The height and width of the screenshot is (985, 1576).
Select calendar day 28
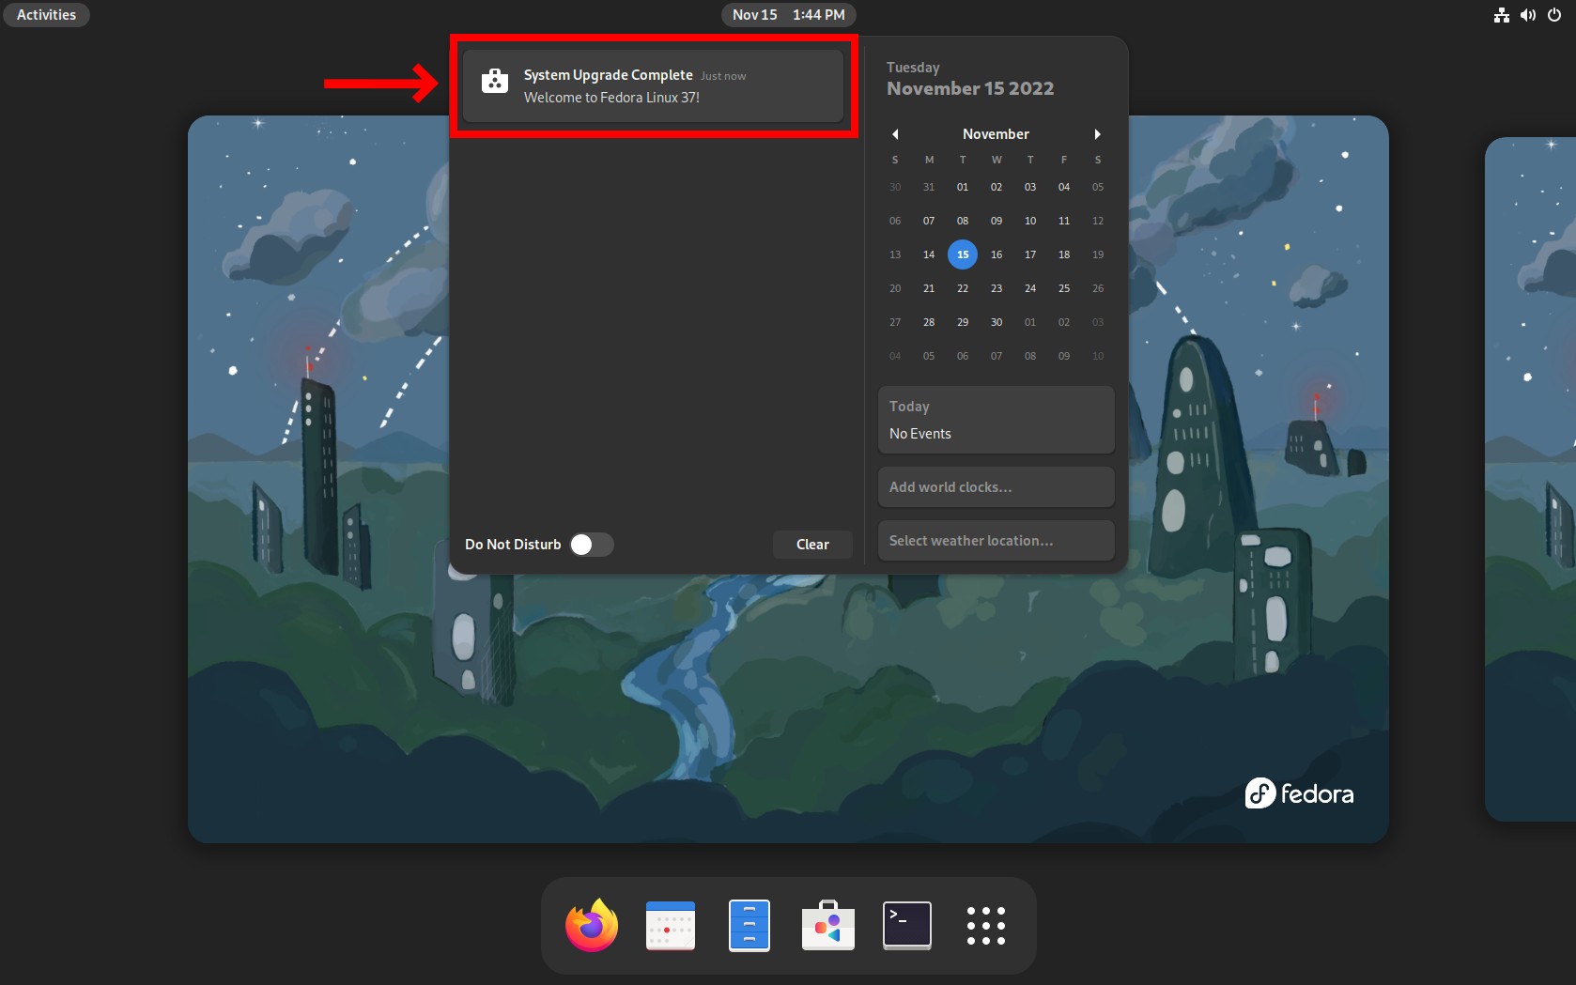[x=929, y=322]
